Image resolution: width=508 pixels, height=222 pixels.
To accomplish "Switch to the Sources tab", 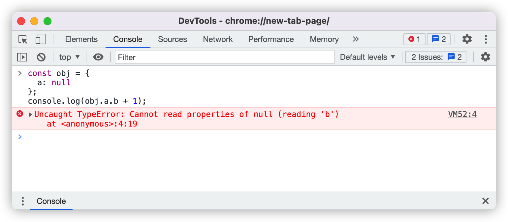I will 173,39.
